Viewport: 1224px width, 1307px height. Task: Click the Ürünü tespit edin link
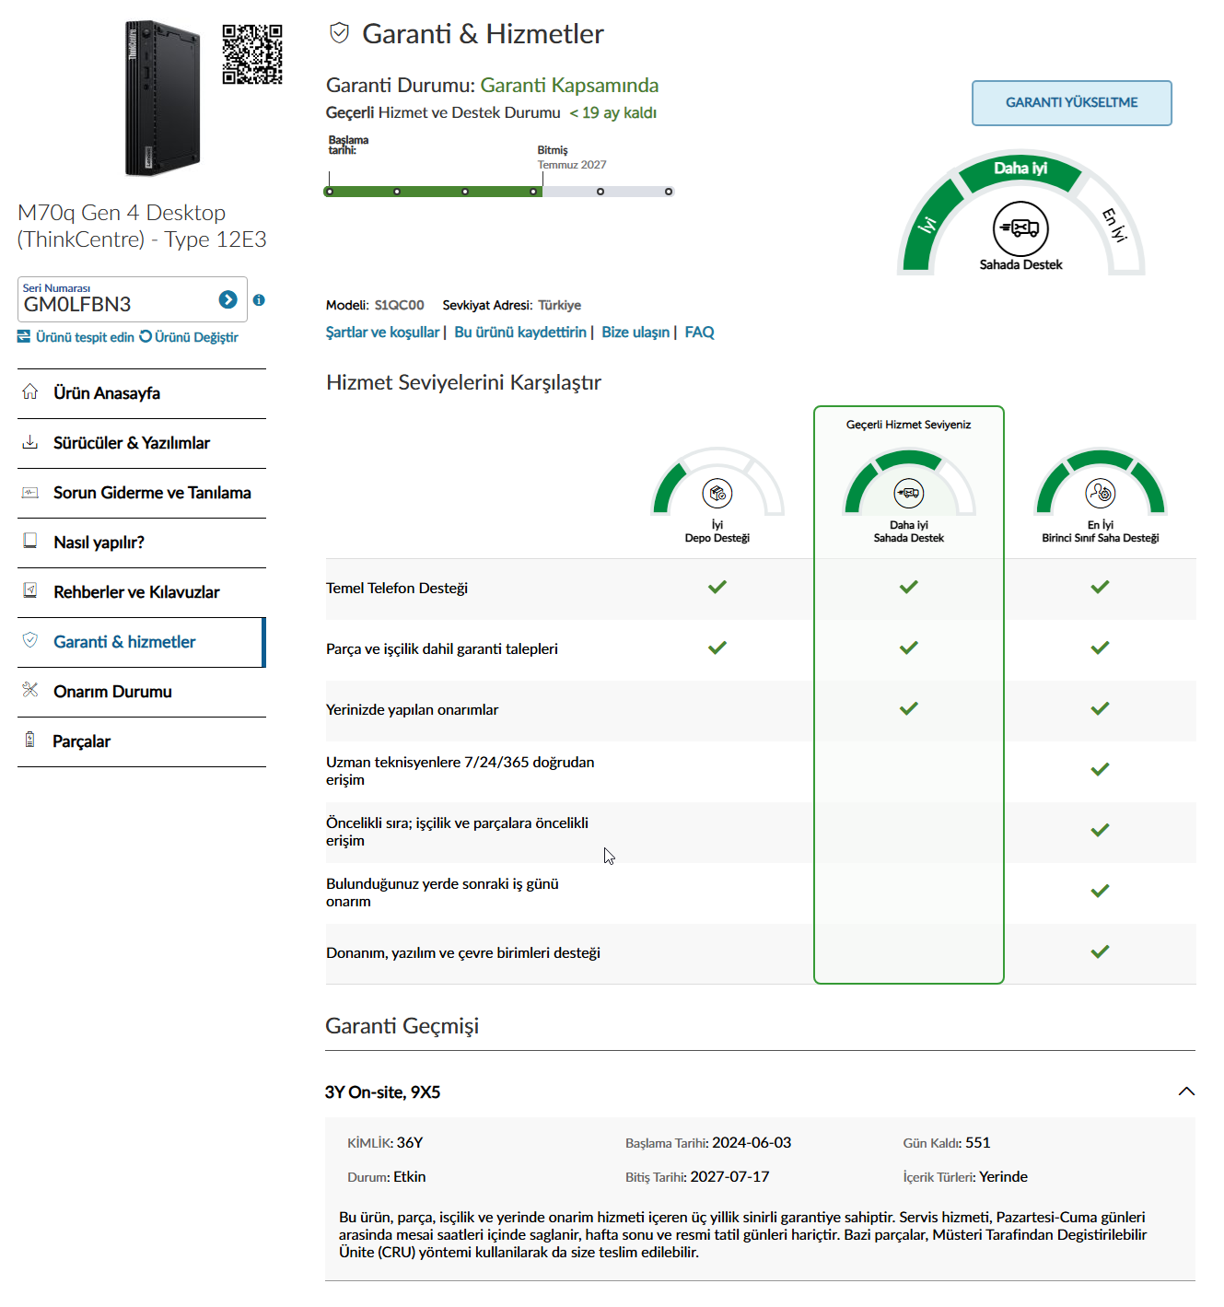[85, 337]
